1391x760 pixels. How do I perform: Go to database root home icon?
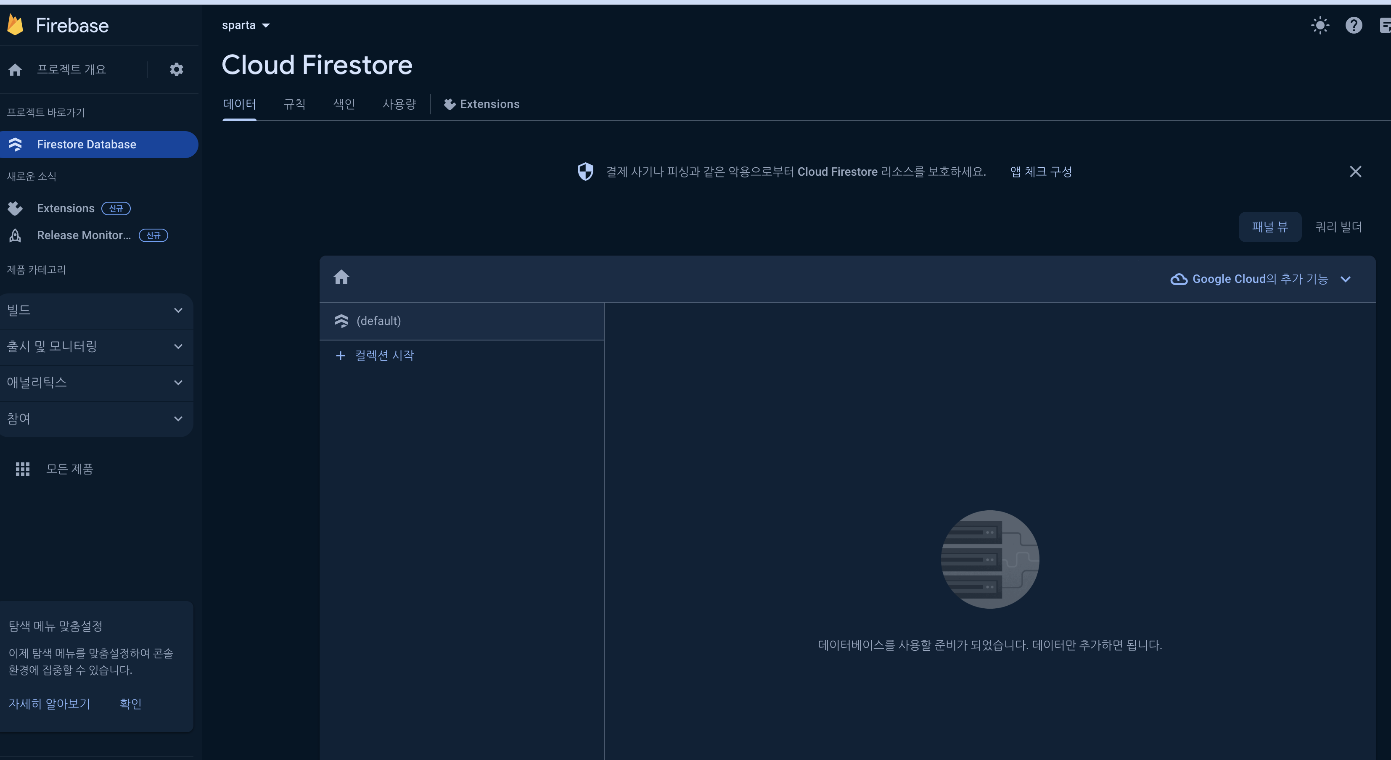point(341,277)
